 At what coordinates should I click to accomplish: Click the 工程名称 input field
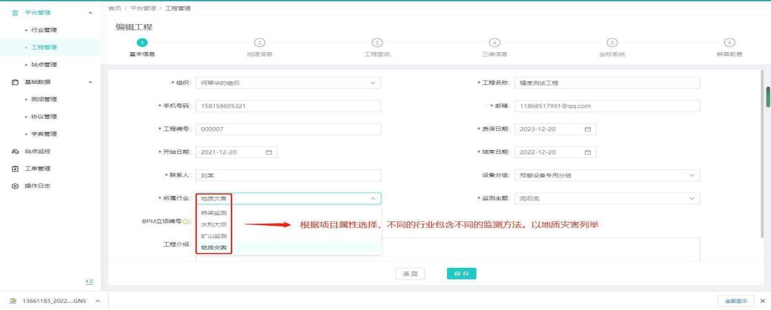(606, 82)
